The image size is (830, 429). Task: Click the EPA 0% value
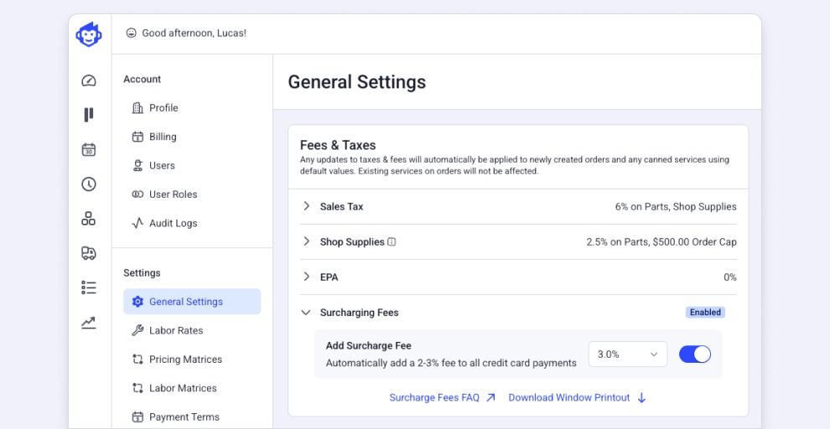click(x=730, y=277)
